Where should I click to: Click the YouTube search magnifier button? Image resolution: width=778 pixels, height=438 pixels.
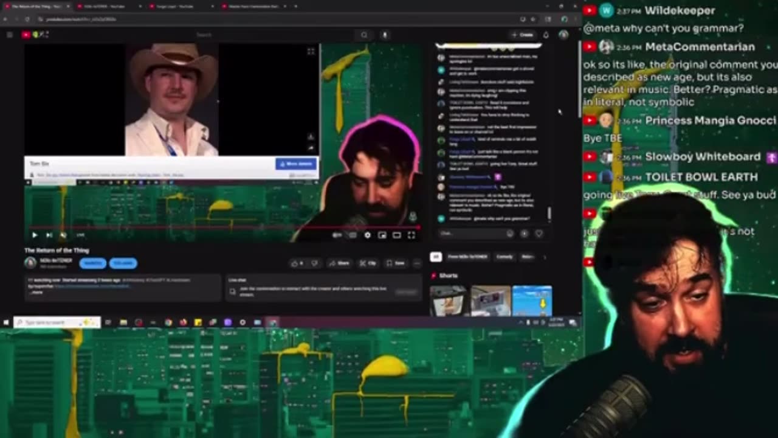pos(364,35)
